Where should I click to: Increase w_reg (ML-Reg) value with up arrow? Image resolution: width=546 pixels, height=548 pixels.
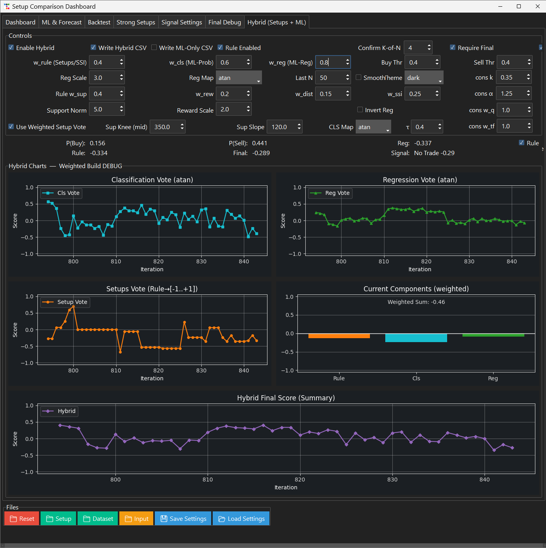(x=347, y=60)
